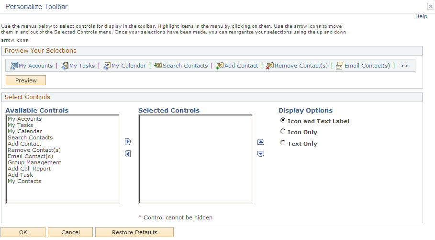Image resolution: width=435 pixels, height=240 pixels.
Task: Click Remove Contact(s) text in preview toolbar
Action: 301,66
